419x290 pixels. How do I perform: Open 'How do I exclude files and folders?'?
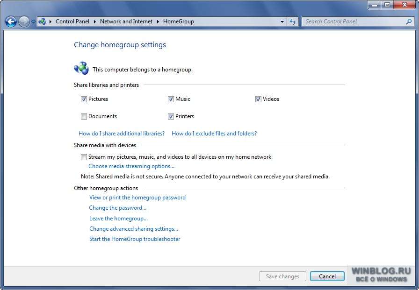tap(214, 134)
